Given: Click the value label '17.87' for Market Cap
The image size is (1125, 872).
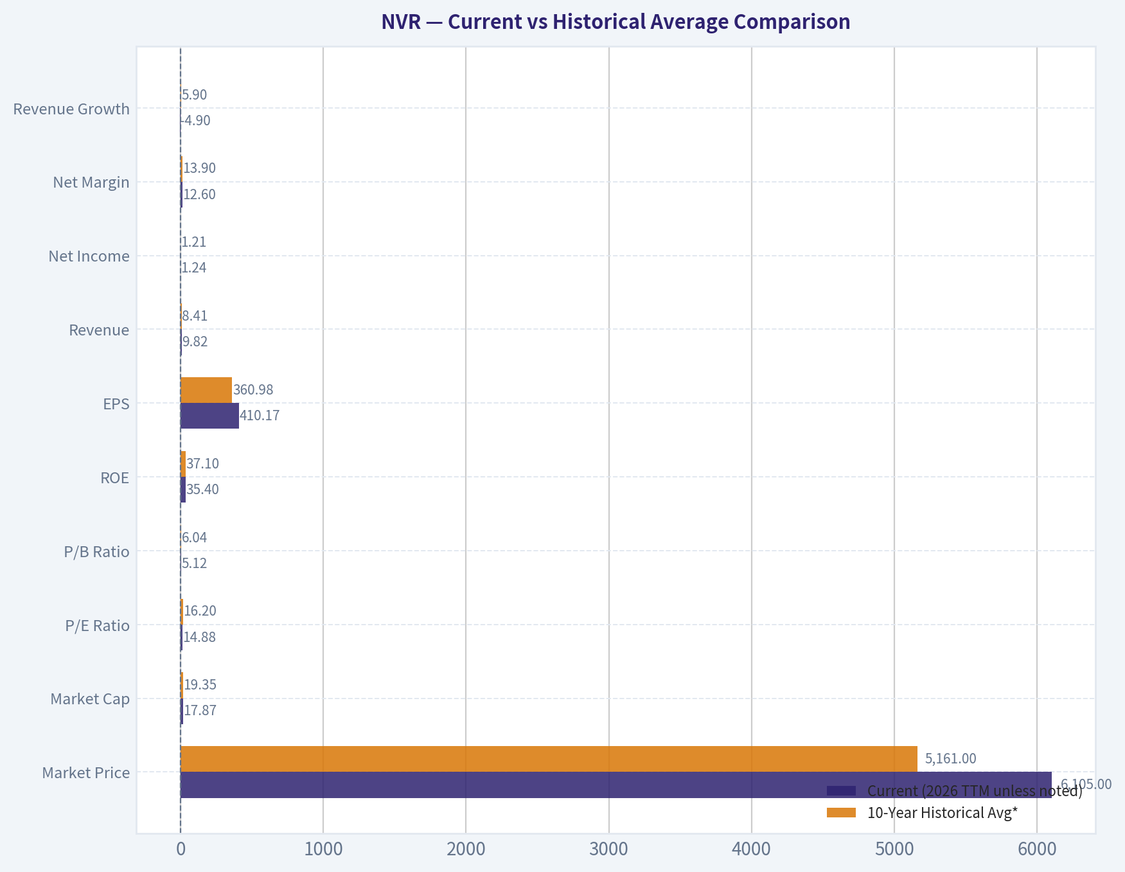Looking at the screenshot, I should pyautogui.click(x=200, y=711).
